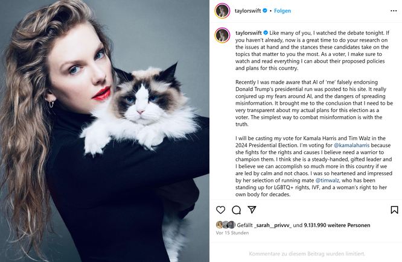Image resolution: width=402 pixels, height=262 pixels.
Task: Open avatar next to the caption text
Action: coord(222,36)
